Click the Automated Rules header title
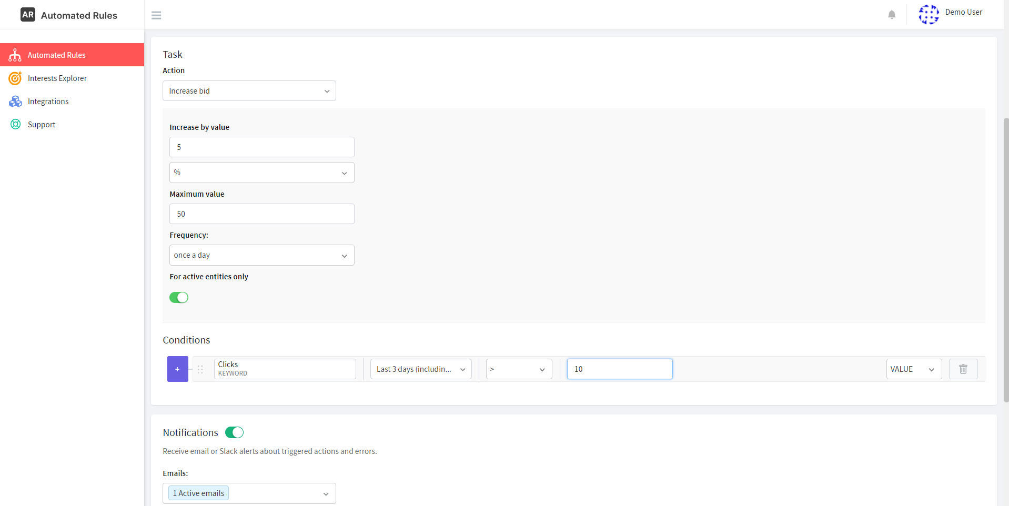Viewport: 1009px width, 506px height. (79, 16)
